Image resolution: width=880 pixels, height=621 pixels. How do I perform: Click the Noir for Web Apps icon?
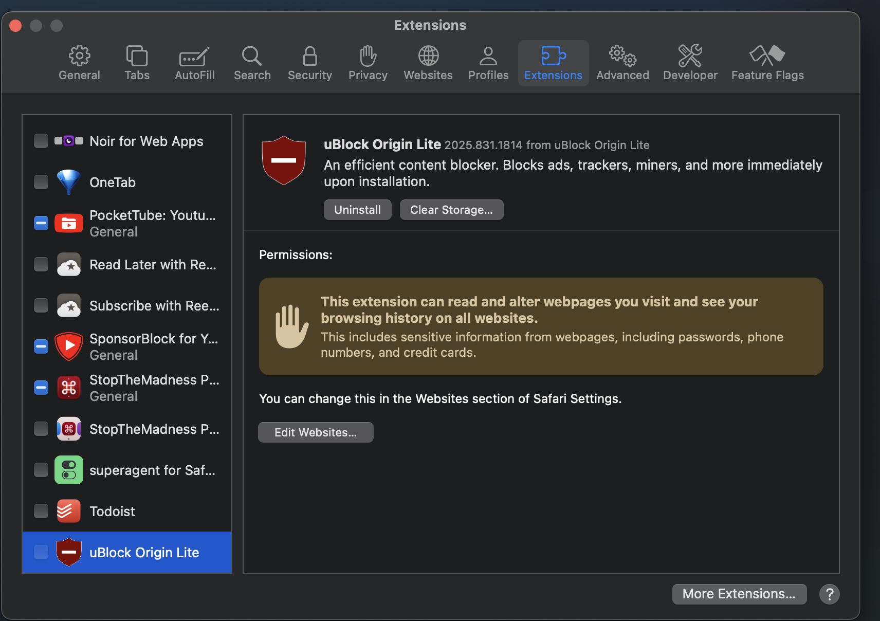pyautogui.click(x=69, y=141)
